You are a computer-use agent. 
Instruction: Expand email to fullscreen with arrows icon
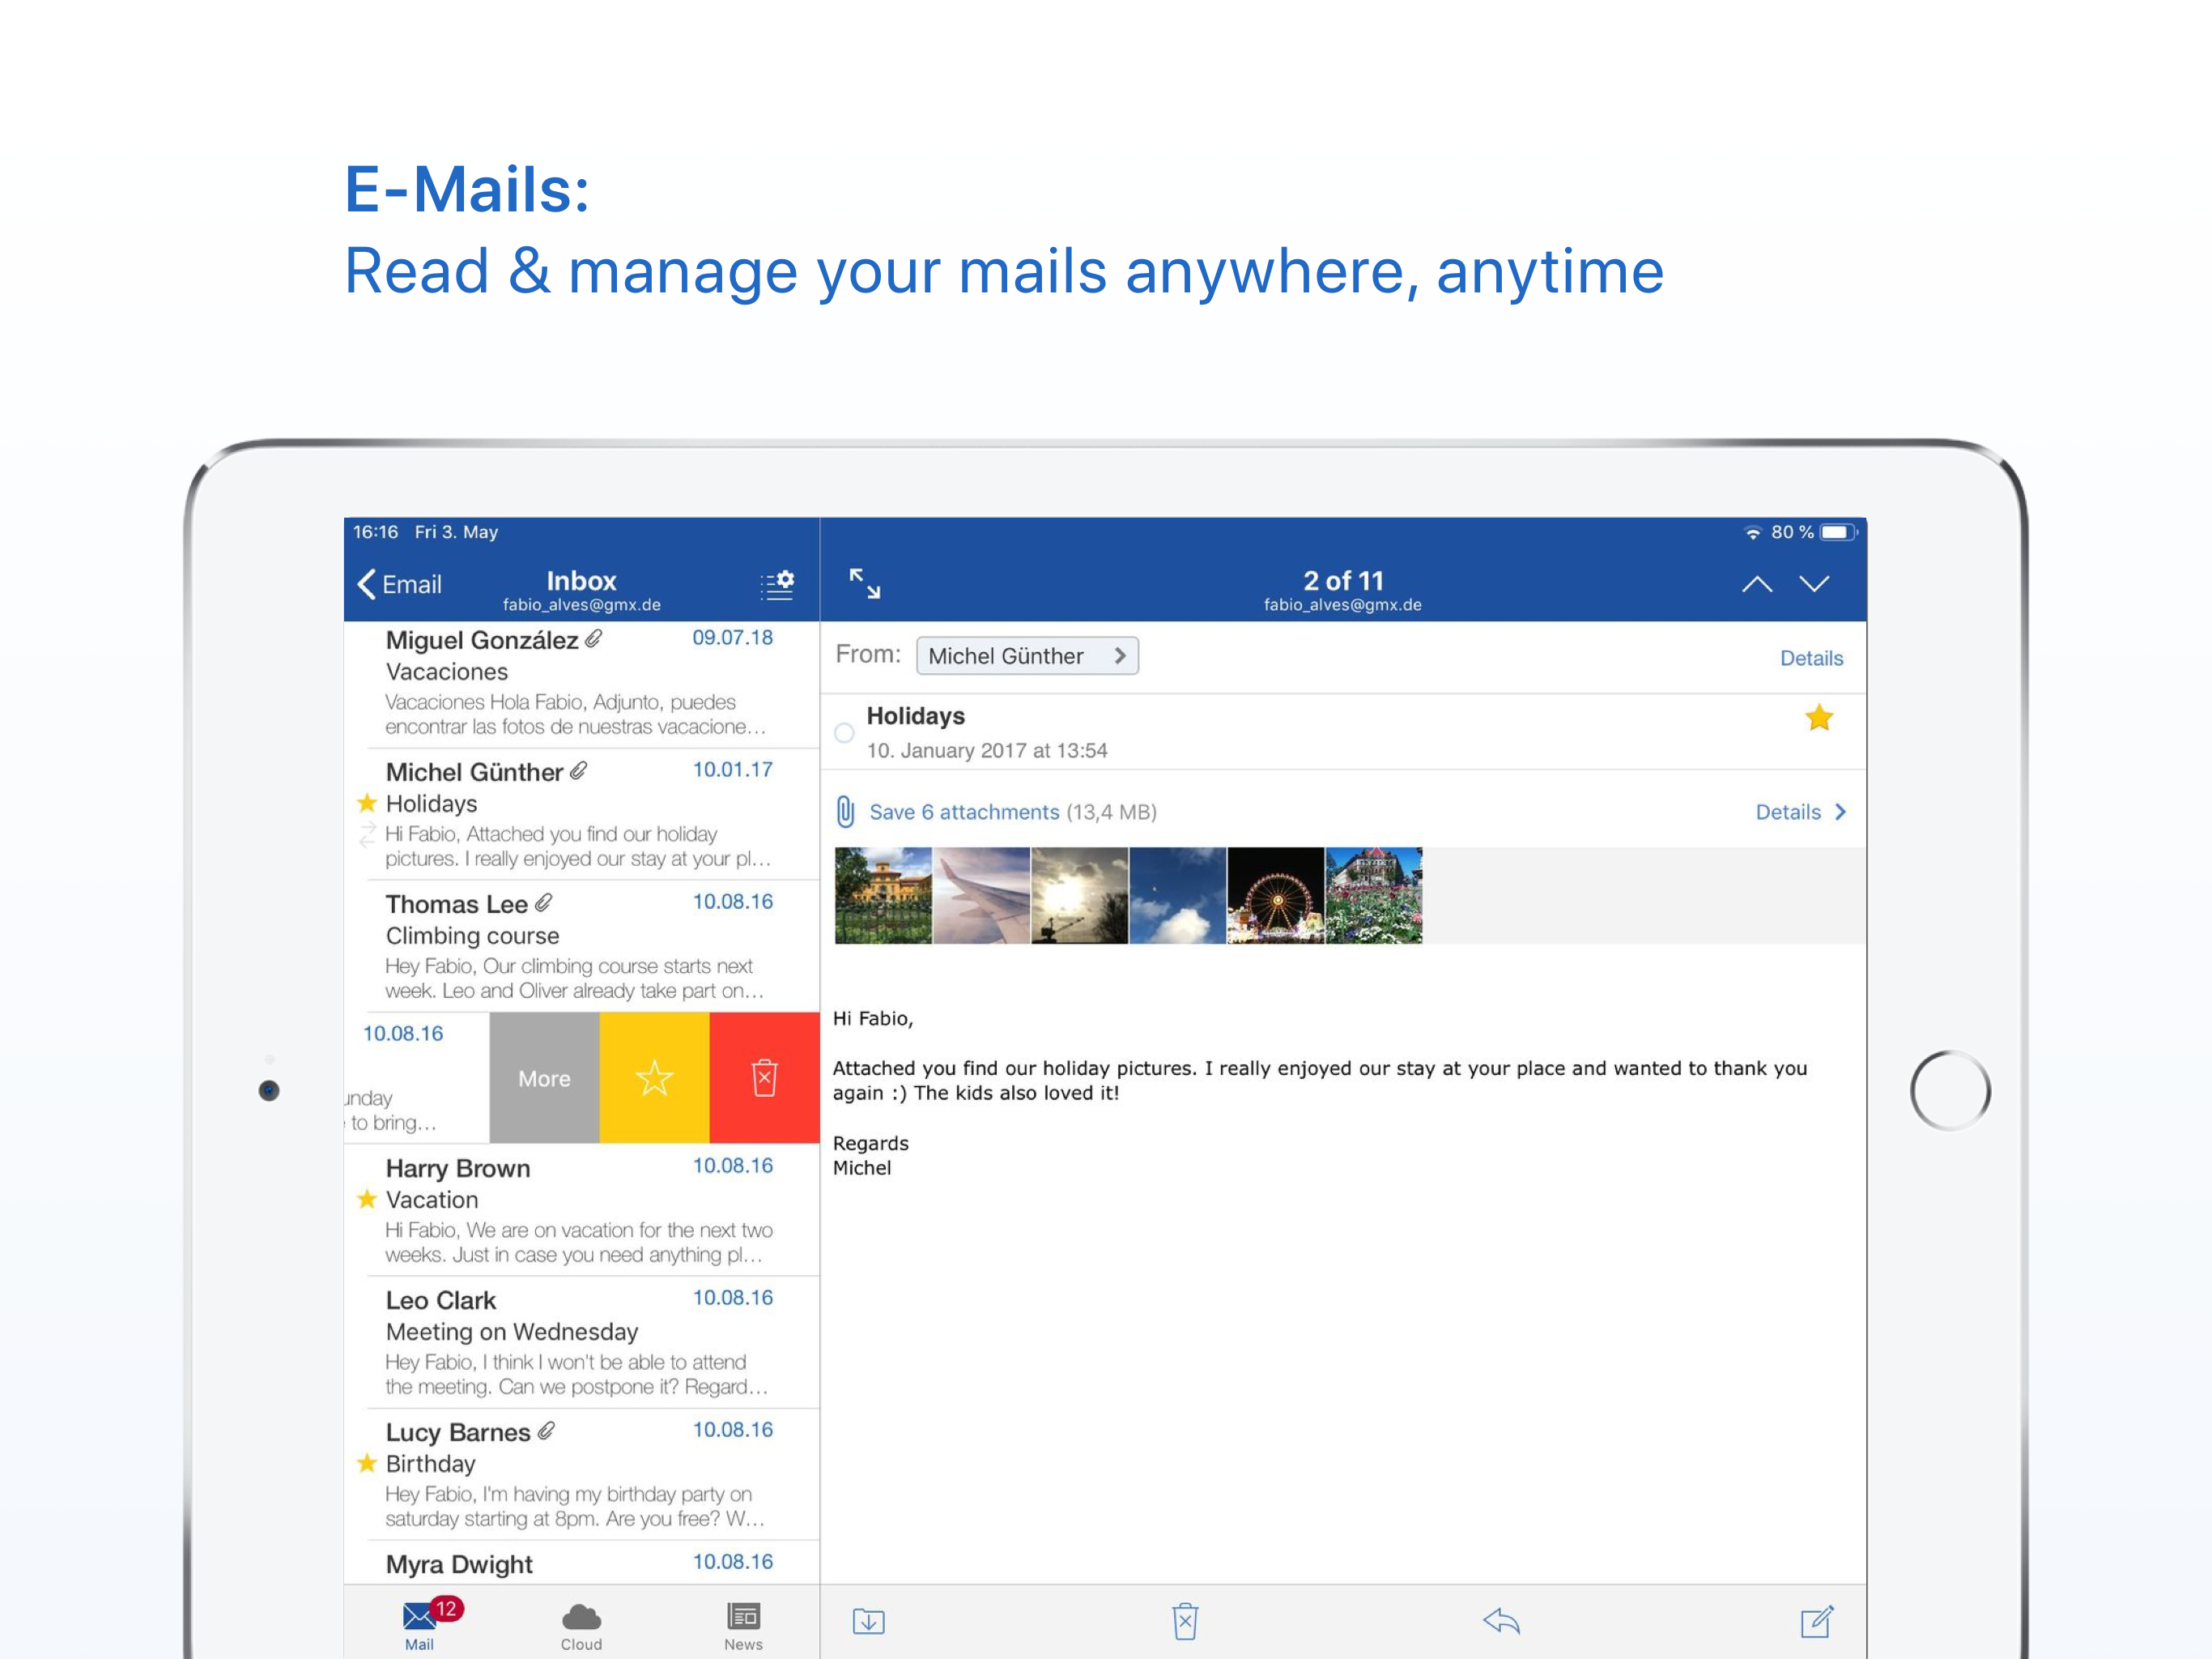[x=864, y=583]
